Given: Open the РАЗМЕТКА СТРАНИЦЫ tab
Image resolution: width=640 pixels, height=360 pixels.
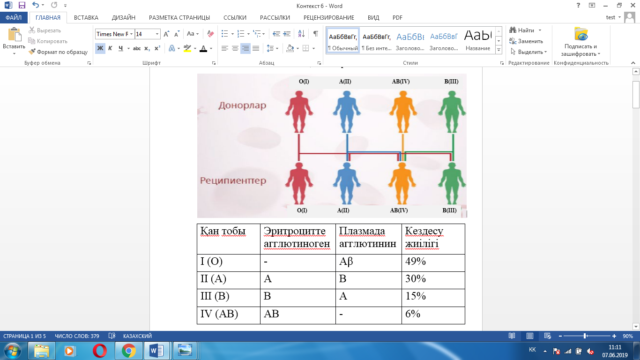Looking at the screenshot, I should point(179,18).
